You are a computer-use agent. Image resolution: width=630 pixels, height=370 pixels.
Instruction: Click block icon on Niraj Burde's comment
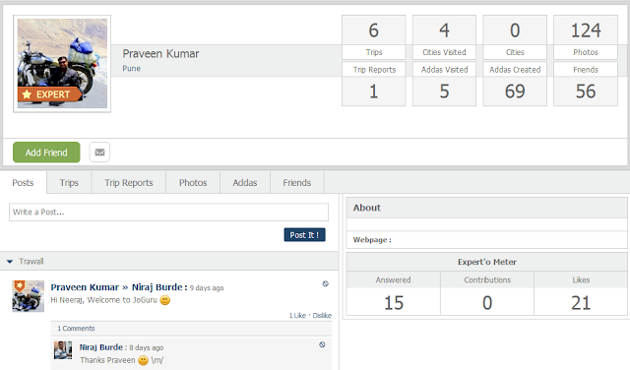click(x=322, y=344)
